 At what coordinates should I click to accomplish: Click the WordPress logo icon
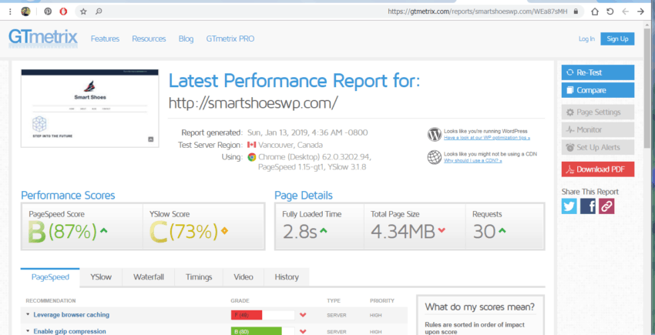(435, 135)
